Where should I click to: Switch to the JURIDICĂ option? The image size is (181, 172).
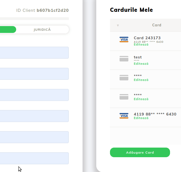pyautogui.click(x=42, y=30)
